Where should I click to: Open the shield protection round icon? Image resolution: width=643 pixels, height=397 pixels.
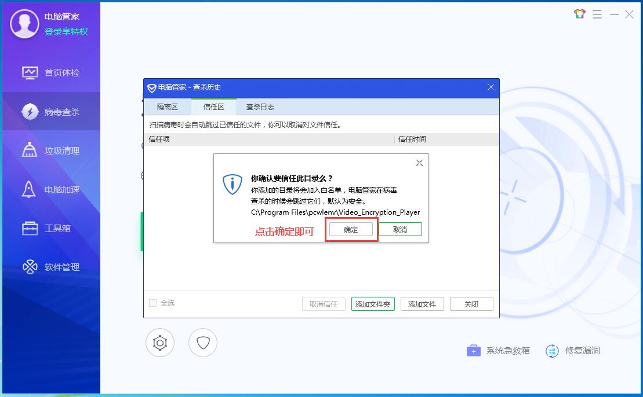[x=203, y=343]
